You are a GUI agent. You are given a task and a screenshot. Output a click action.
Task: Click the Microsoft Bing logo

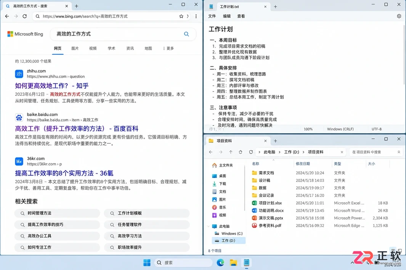[25, 34]
